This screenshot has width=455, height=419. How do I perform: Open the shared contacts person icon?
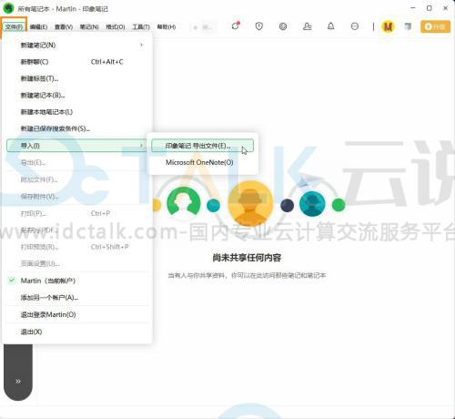pyautogui.click(x=307, y=26)
